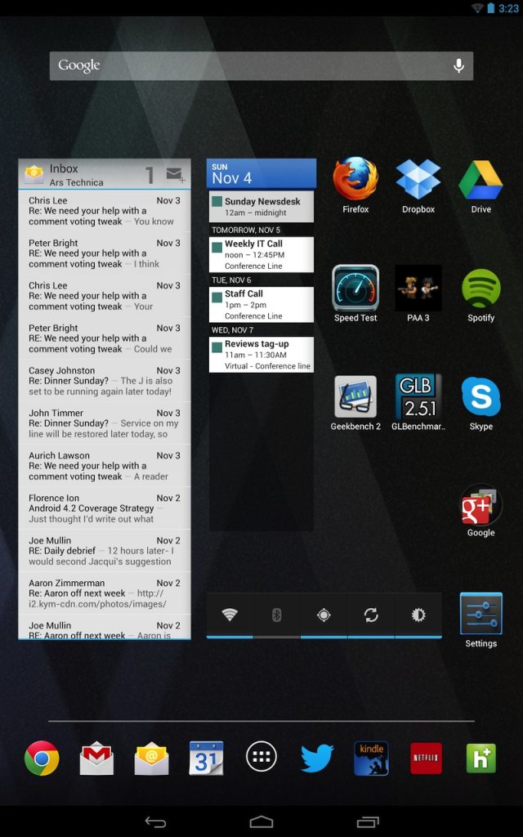Launch Chrome from the dock
This screenshot has height=837, width=523.
point(42,758)
